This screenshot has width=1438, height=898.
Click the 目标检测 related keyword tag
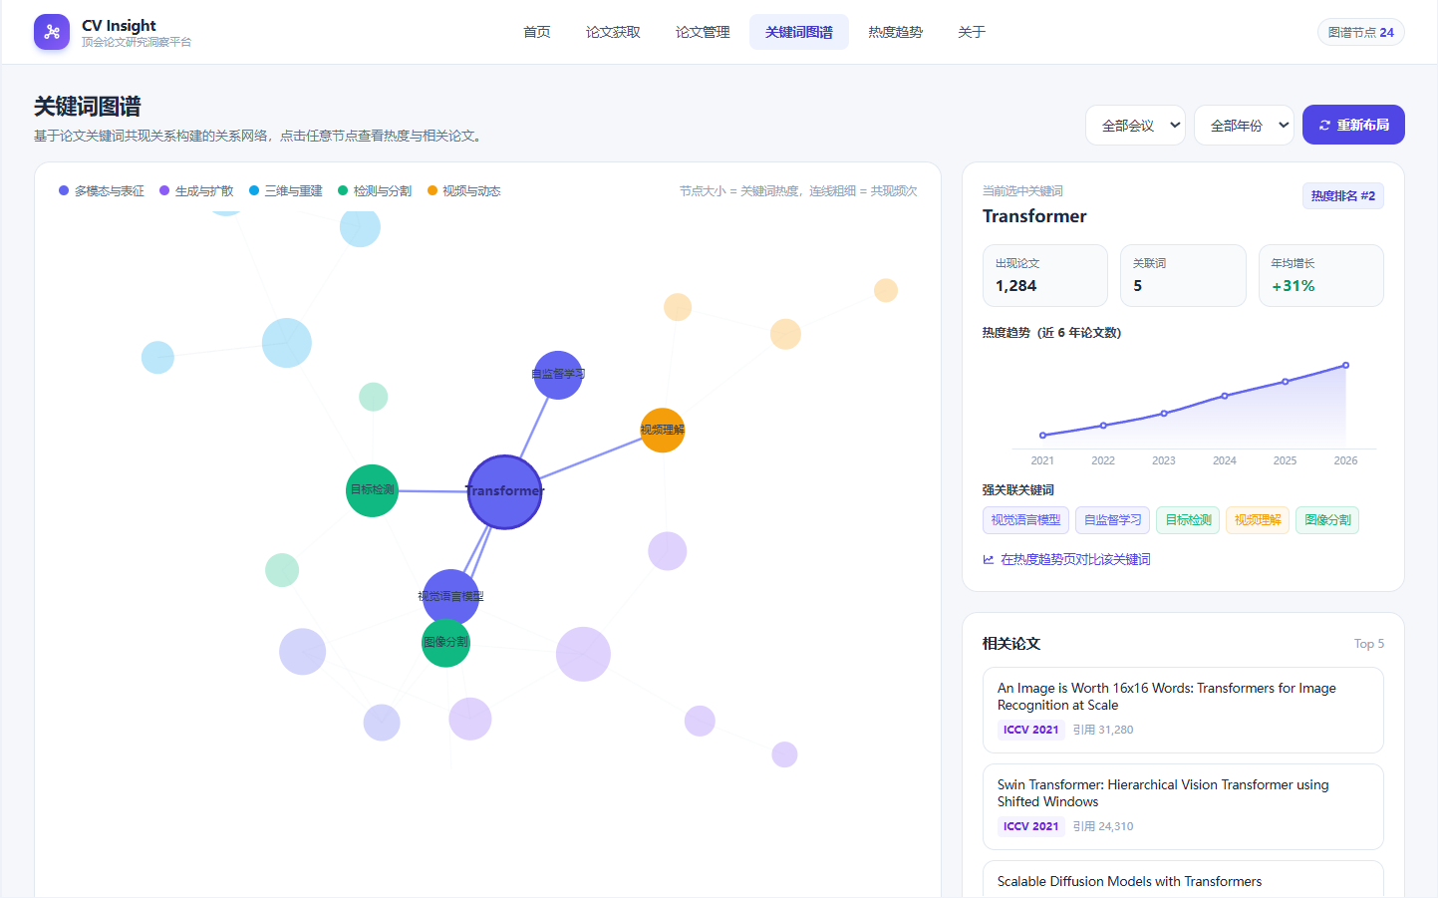click(x=1188, y=520)
